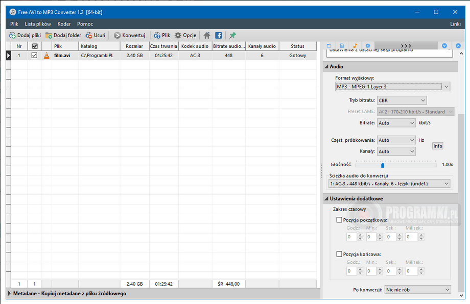The width and height of the screenshot is (470, 304).
Task: Click the Info button
Action: pos(438,146)
